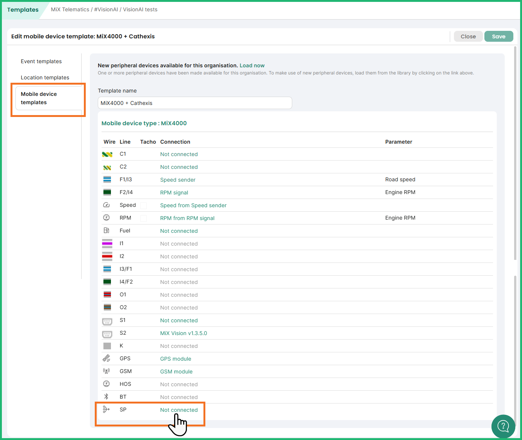Click the O1 wire icon
This screenshot has width=522, height=440.
[107, 294]
